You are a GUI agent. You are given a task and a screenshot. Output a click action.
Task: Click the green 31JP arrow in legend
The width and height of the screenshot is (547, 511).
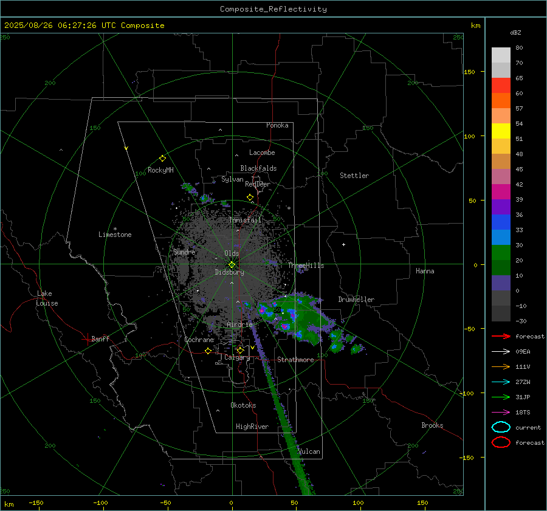click(x=501, y=397)
